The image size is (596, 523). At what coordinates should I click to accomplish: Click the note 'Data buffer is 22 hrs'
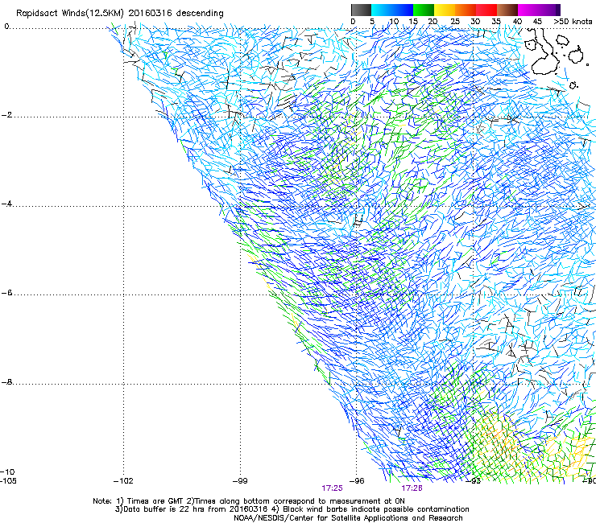point(163,509)
